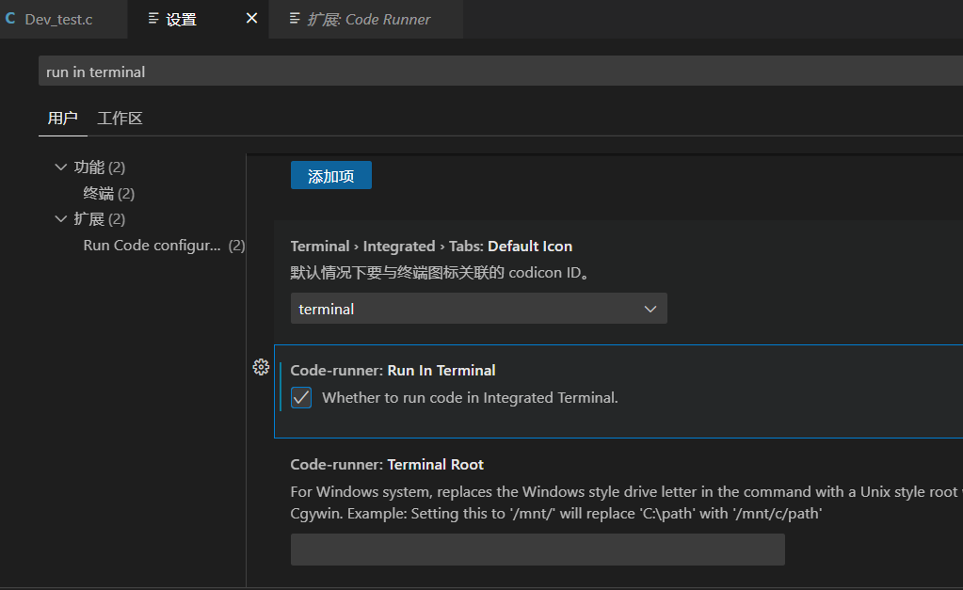Click the 扩展 (2) tree label
The height and width of the screenshot is (590, 963).
point(99,219)
